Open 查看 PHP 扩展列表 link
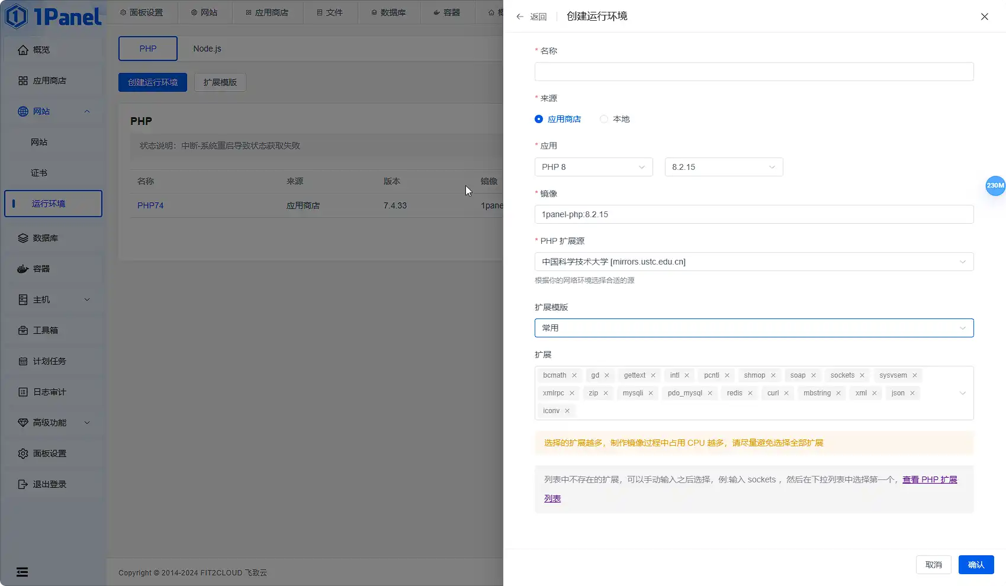 [930, 479]
